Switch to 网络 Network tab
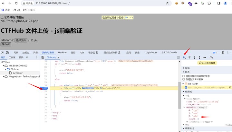 (x=35, y=52)
